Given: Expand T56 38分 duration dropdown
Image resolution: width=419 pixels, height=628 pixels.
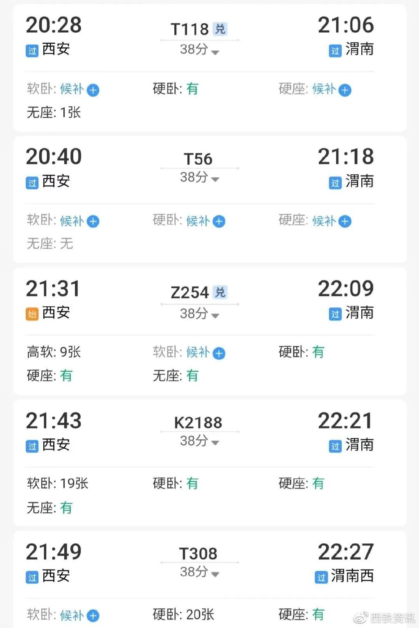Looking at the screenshot, I should [215, 179].
